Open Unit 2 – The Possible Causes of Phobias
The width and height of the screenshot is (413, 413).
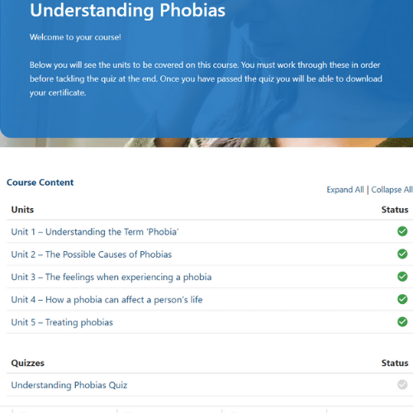tap(92, 254)
